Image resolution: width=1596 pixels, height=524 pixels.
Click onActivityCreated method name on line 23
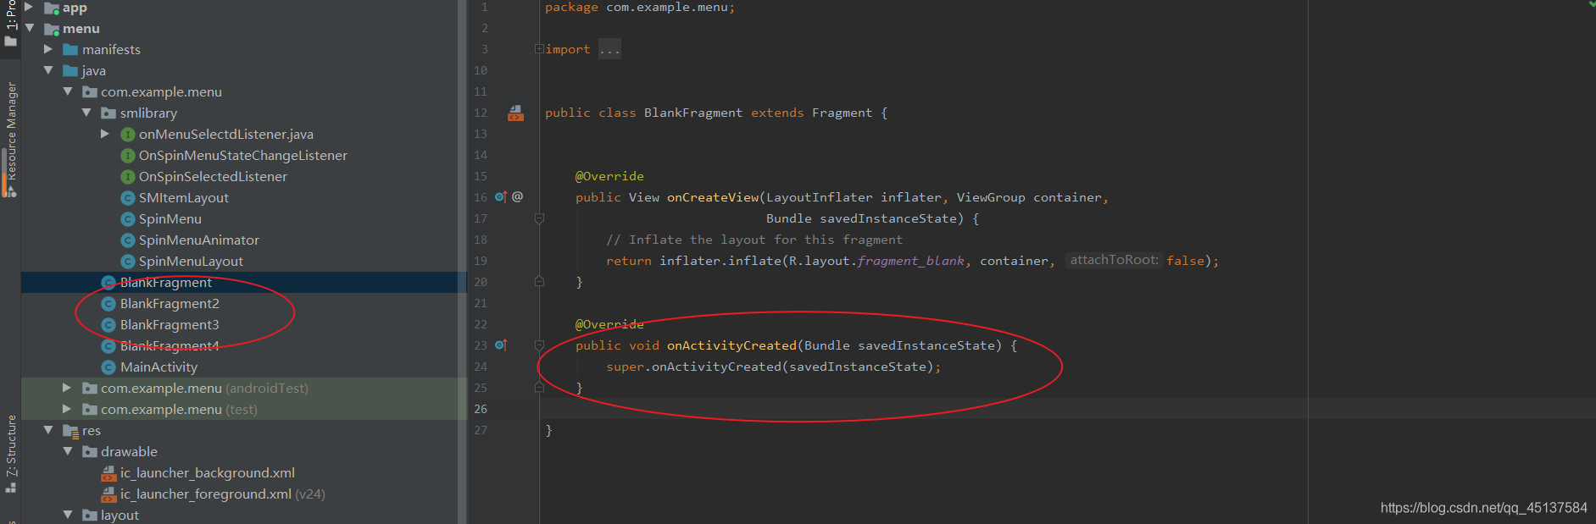731,345
